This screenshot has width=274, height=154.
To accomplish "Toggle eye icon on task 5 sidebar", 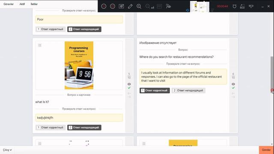I will (x=129, y=84).
